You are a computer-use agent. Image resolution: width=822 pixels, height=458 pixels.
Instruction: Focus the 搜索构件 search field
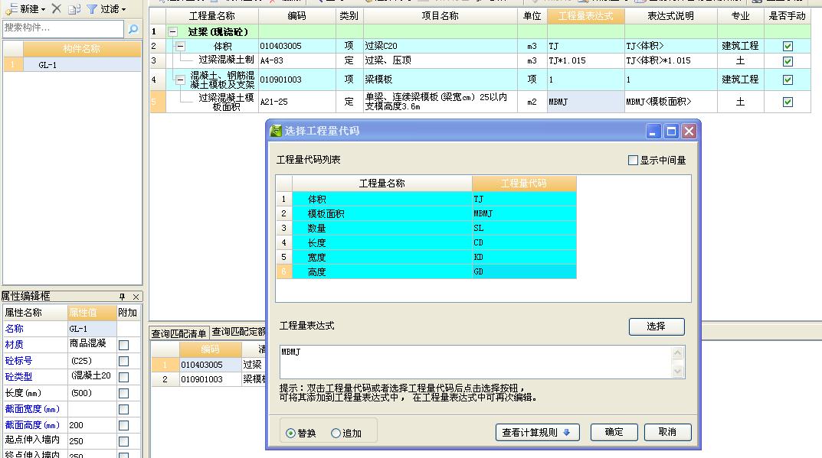[x=64, y=28]
